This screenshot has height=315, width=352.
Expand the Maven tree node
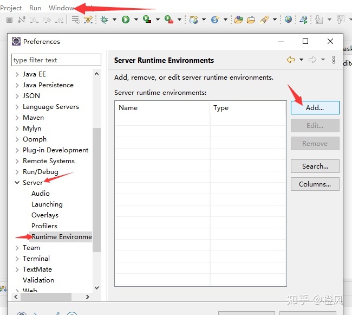click(17, 118)
